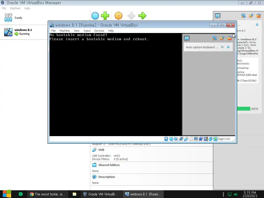
Task: Click the USB Controller xHCI value text
Action: pos(117,156)
